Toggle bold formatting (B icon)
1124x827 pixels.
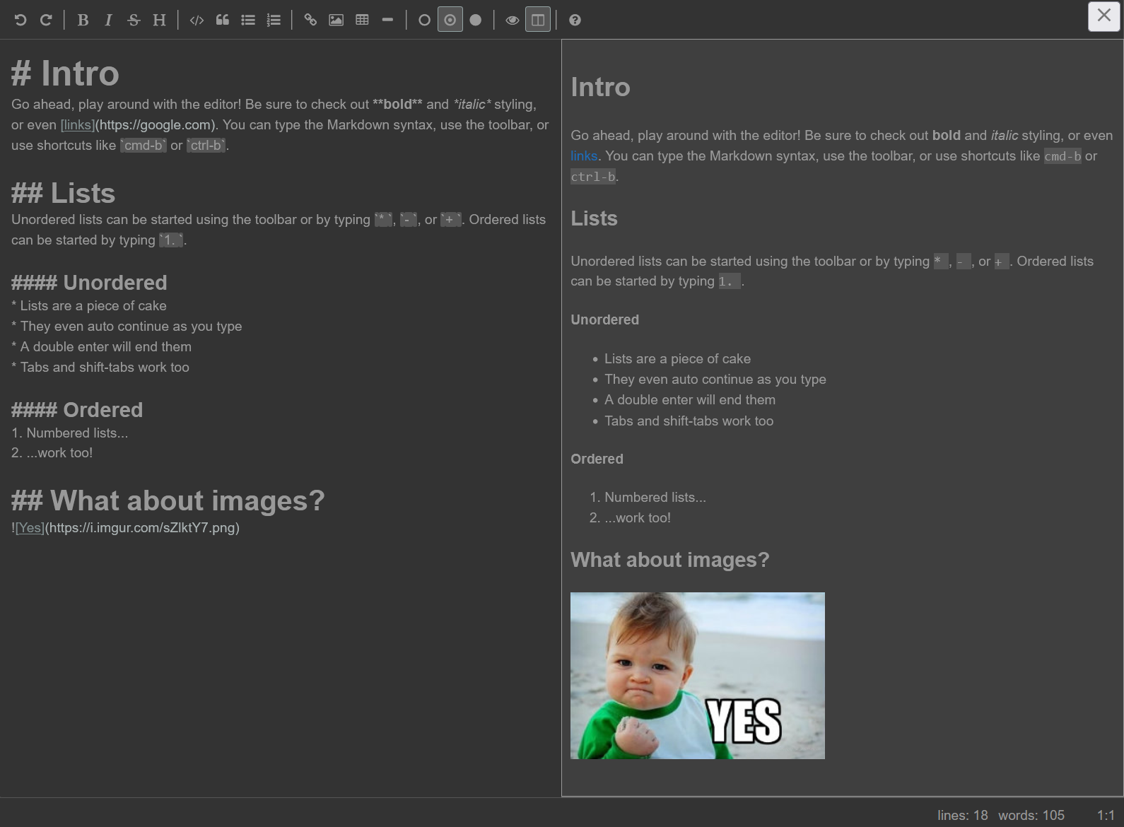pyautogui.click(x=83, y=20)
